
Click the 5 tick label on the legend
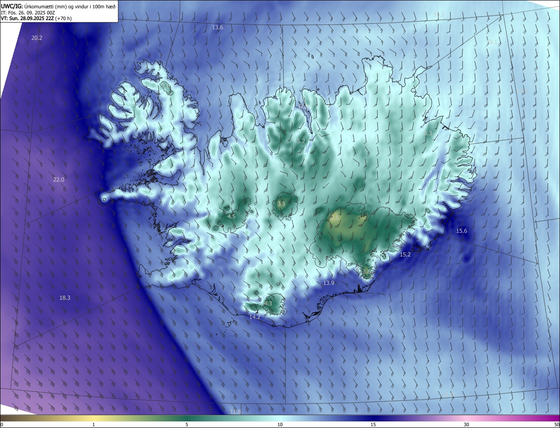pos(187,424)
